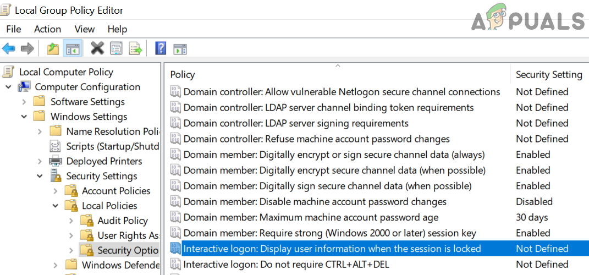This screenshot has height=275, width=589.
Task: Click the Export List toolbar icon
Action: tap(135, 49)
